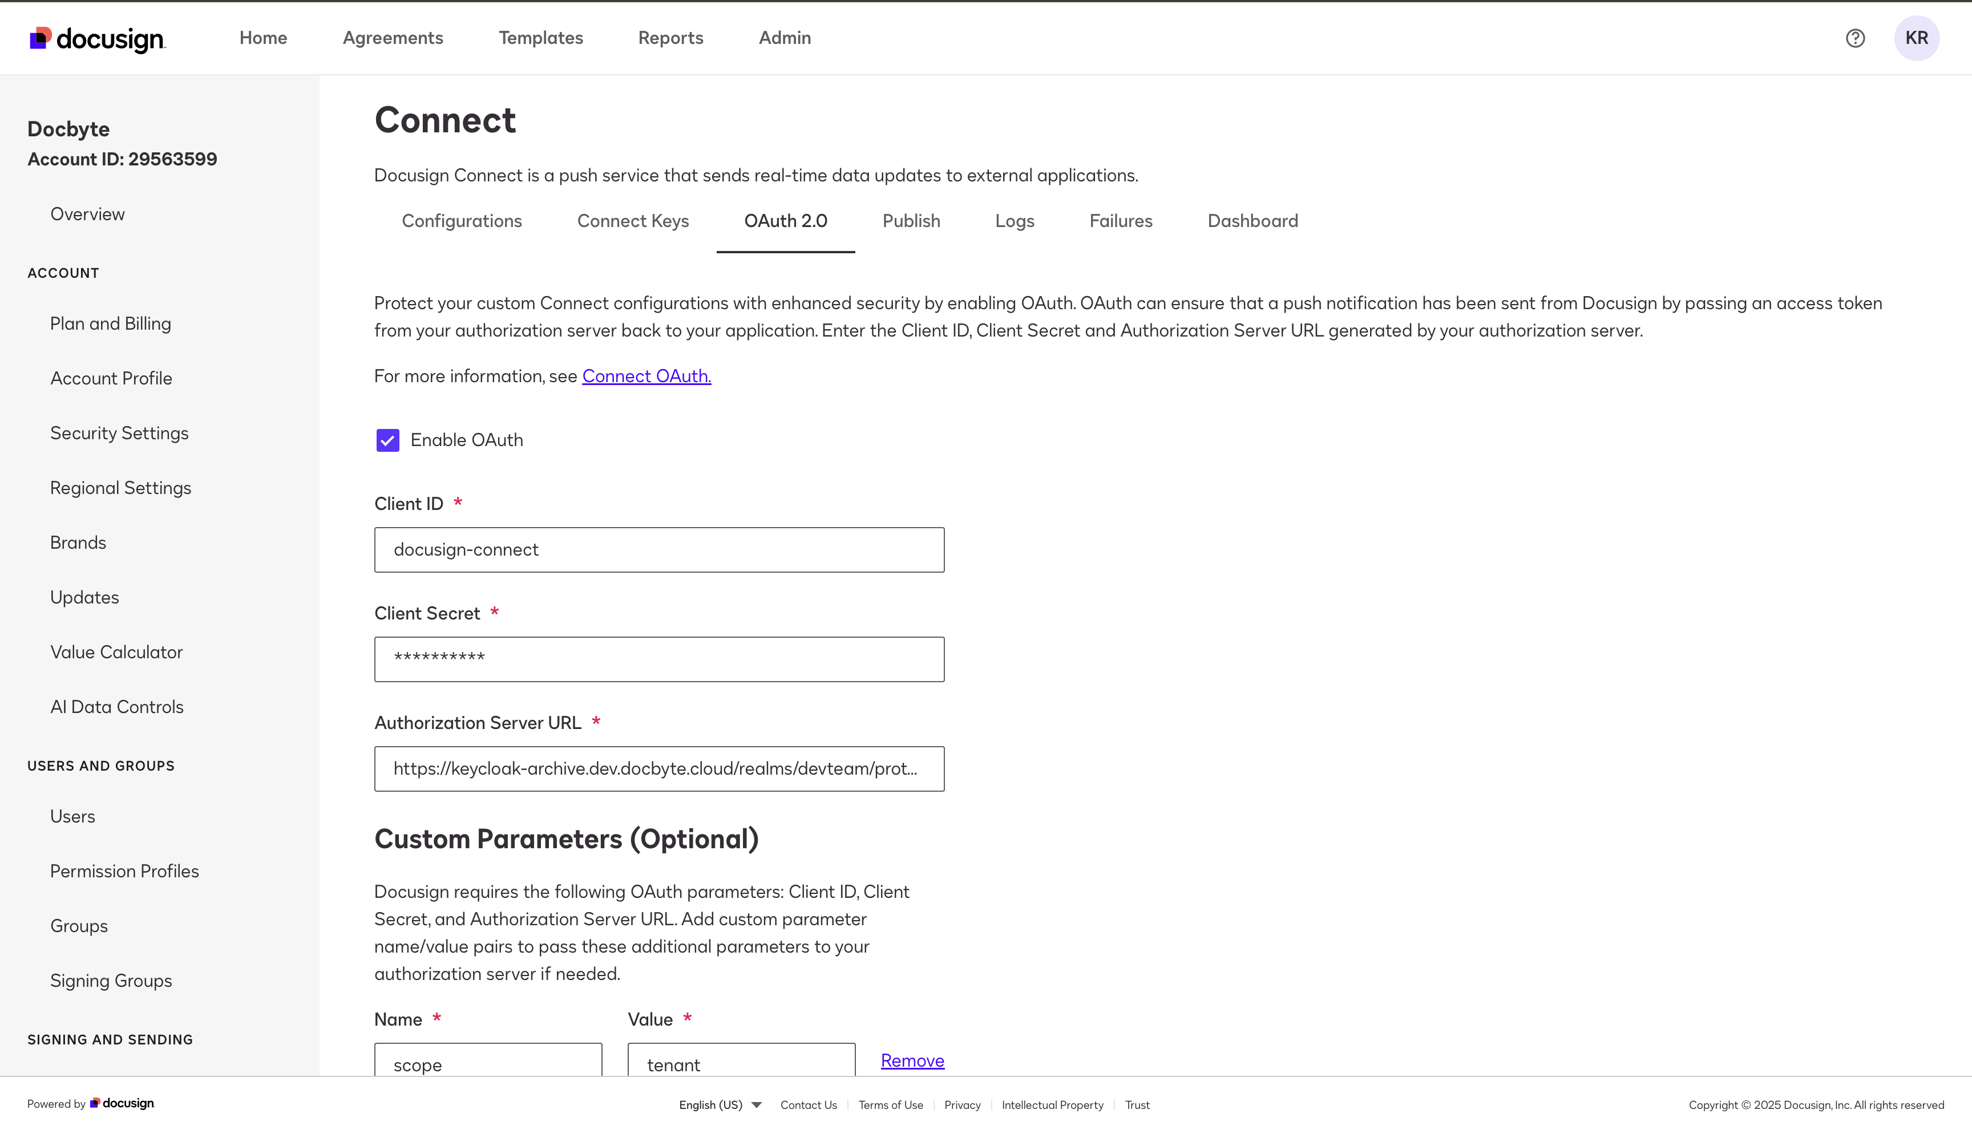Select the Failures tab
The image size is (1972, 1134).
[x=1121, y=221]
